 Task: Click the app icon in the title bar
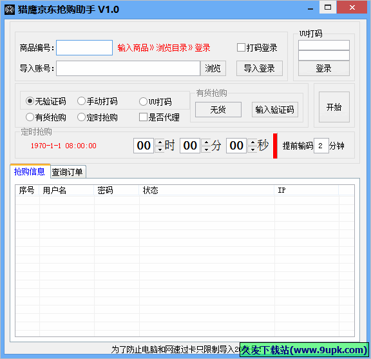pyautogui.click(x=10, y=10)
